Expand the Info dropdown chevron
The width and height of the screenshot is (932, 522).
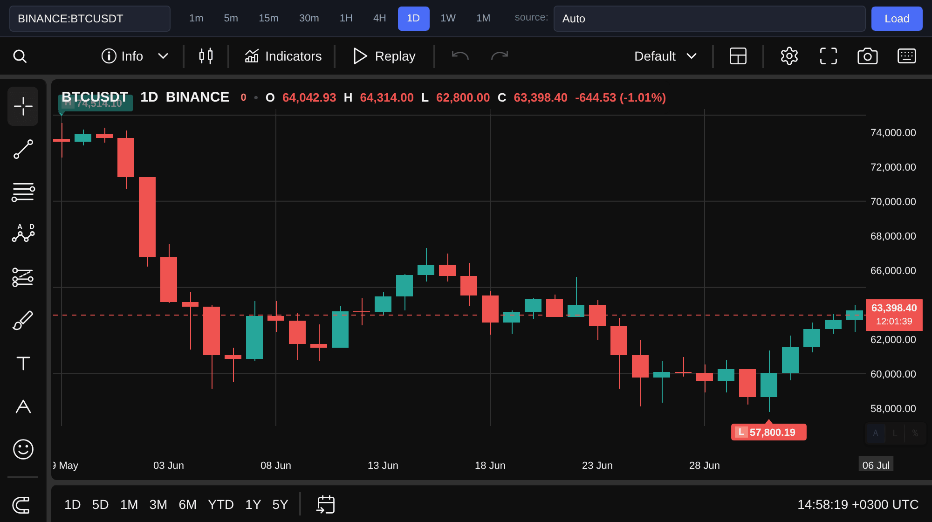tap(163, 56)
